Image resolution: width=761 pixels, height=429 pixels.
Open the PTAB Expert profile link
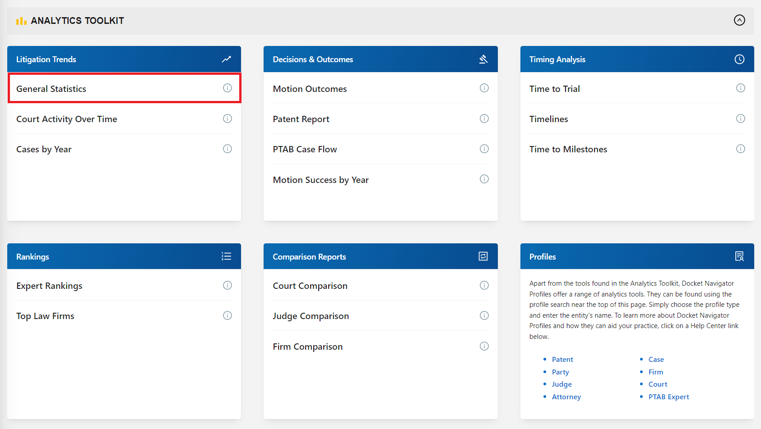(x=668, y=397)
